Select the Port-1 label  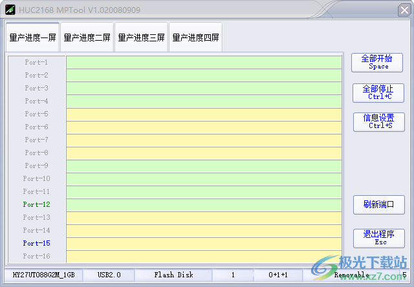pos(36,62)
